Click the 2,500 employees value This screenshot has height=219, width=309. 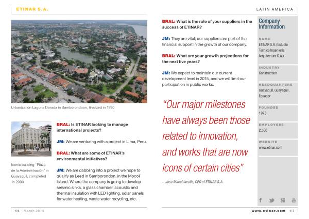point(263,131)
